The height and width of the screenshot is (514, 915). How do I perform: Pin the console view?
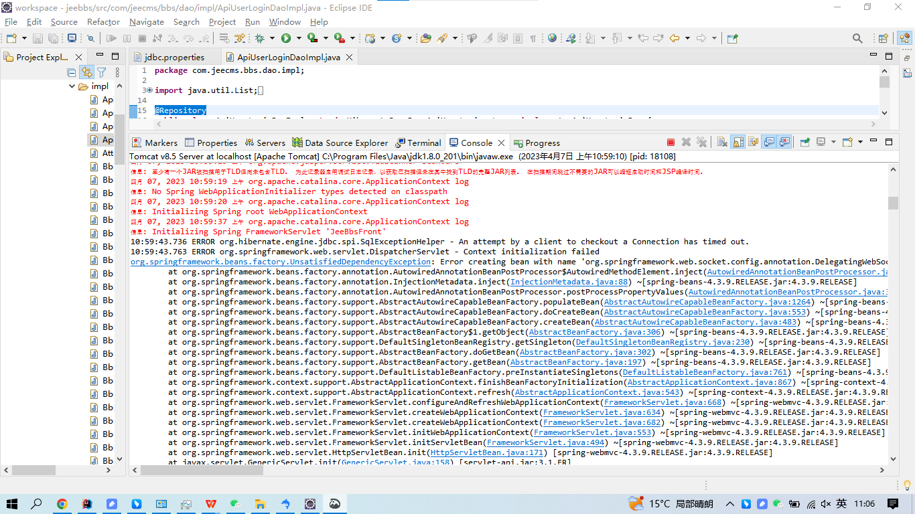coord(805,142)
